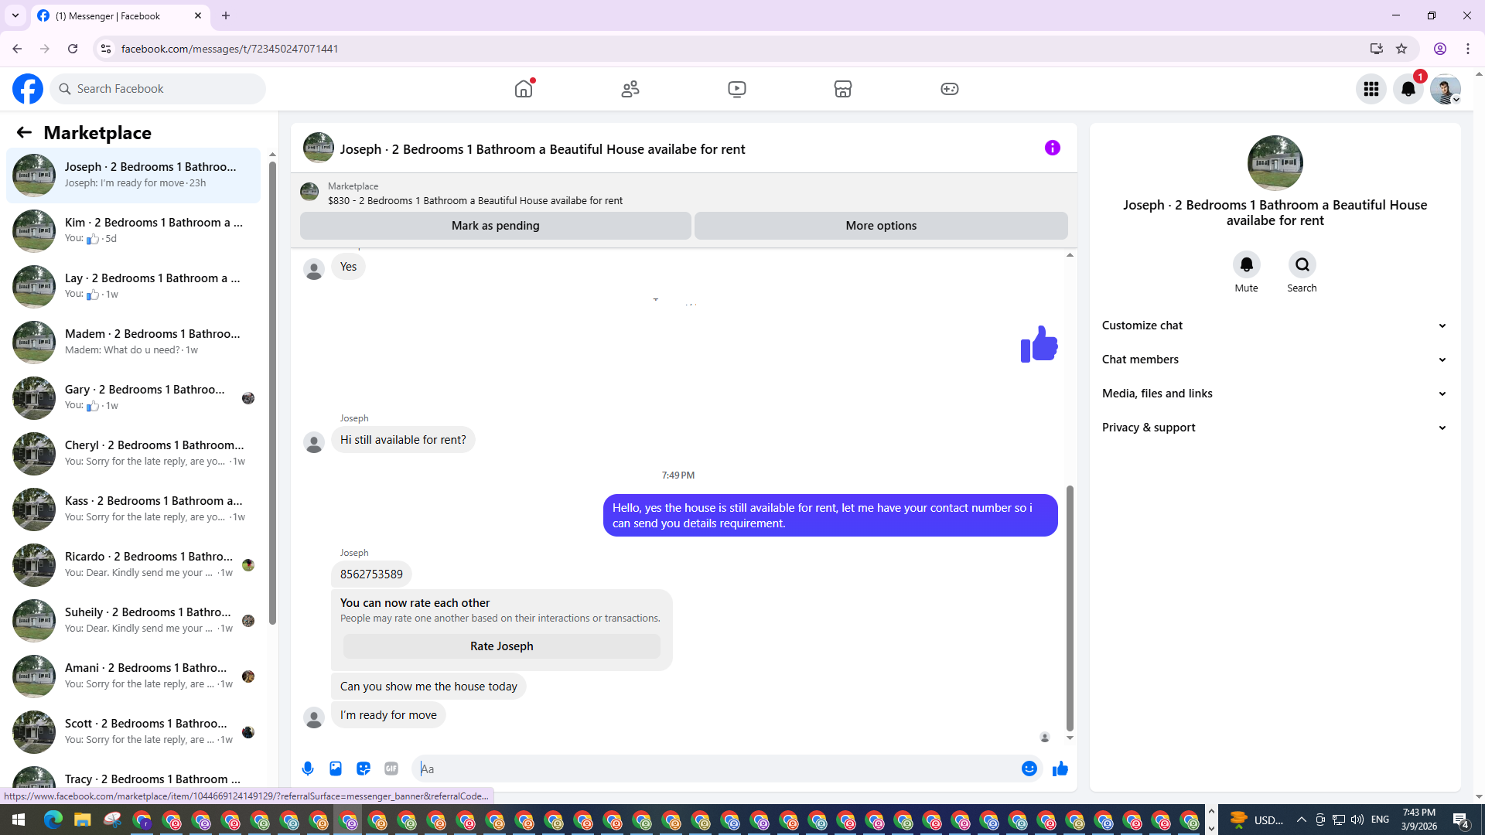Send a thumbs-up like

pyautogui.click(x=1060, y=769)
